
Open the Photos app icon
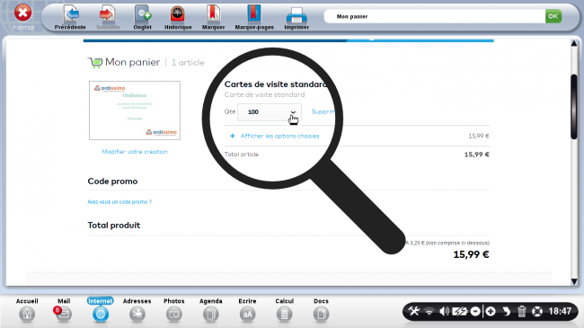click(x=174, y=314)
